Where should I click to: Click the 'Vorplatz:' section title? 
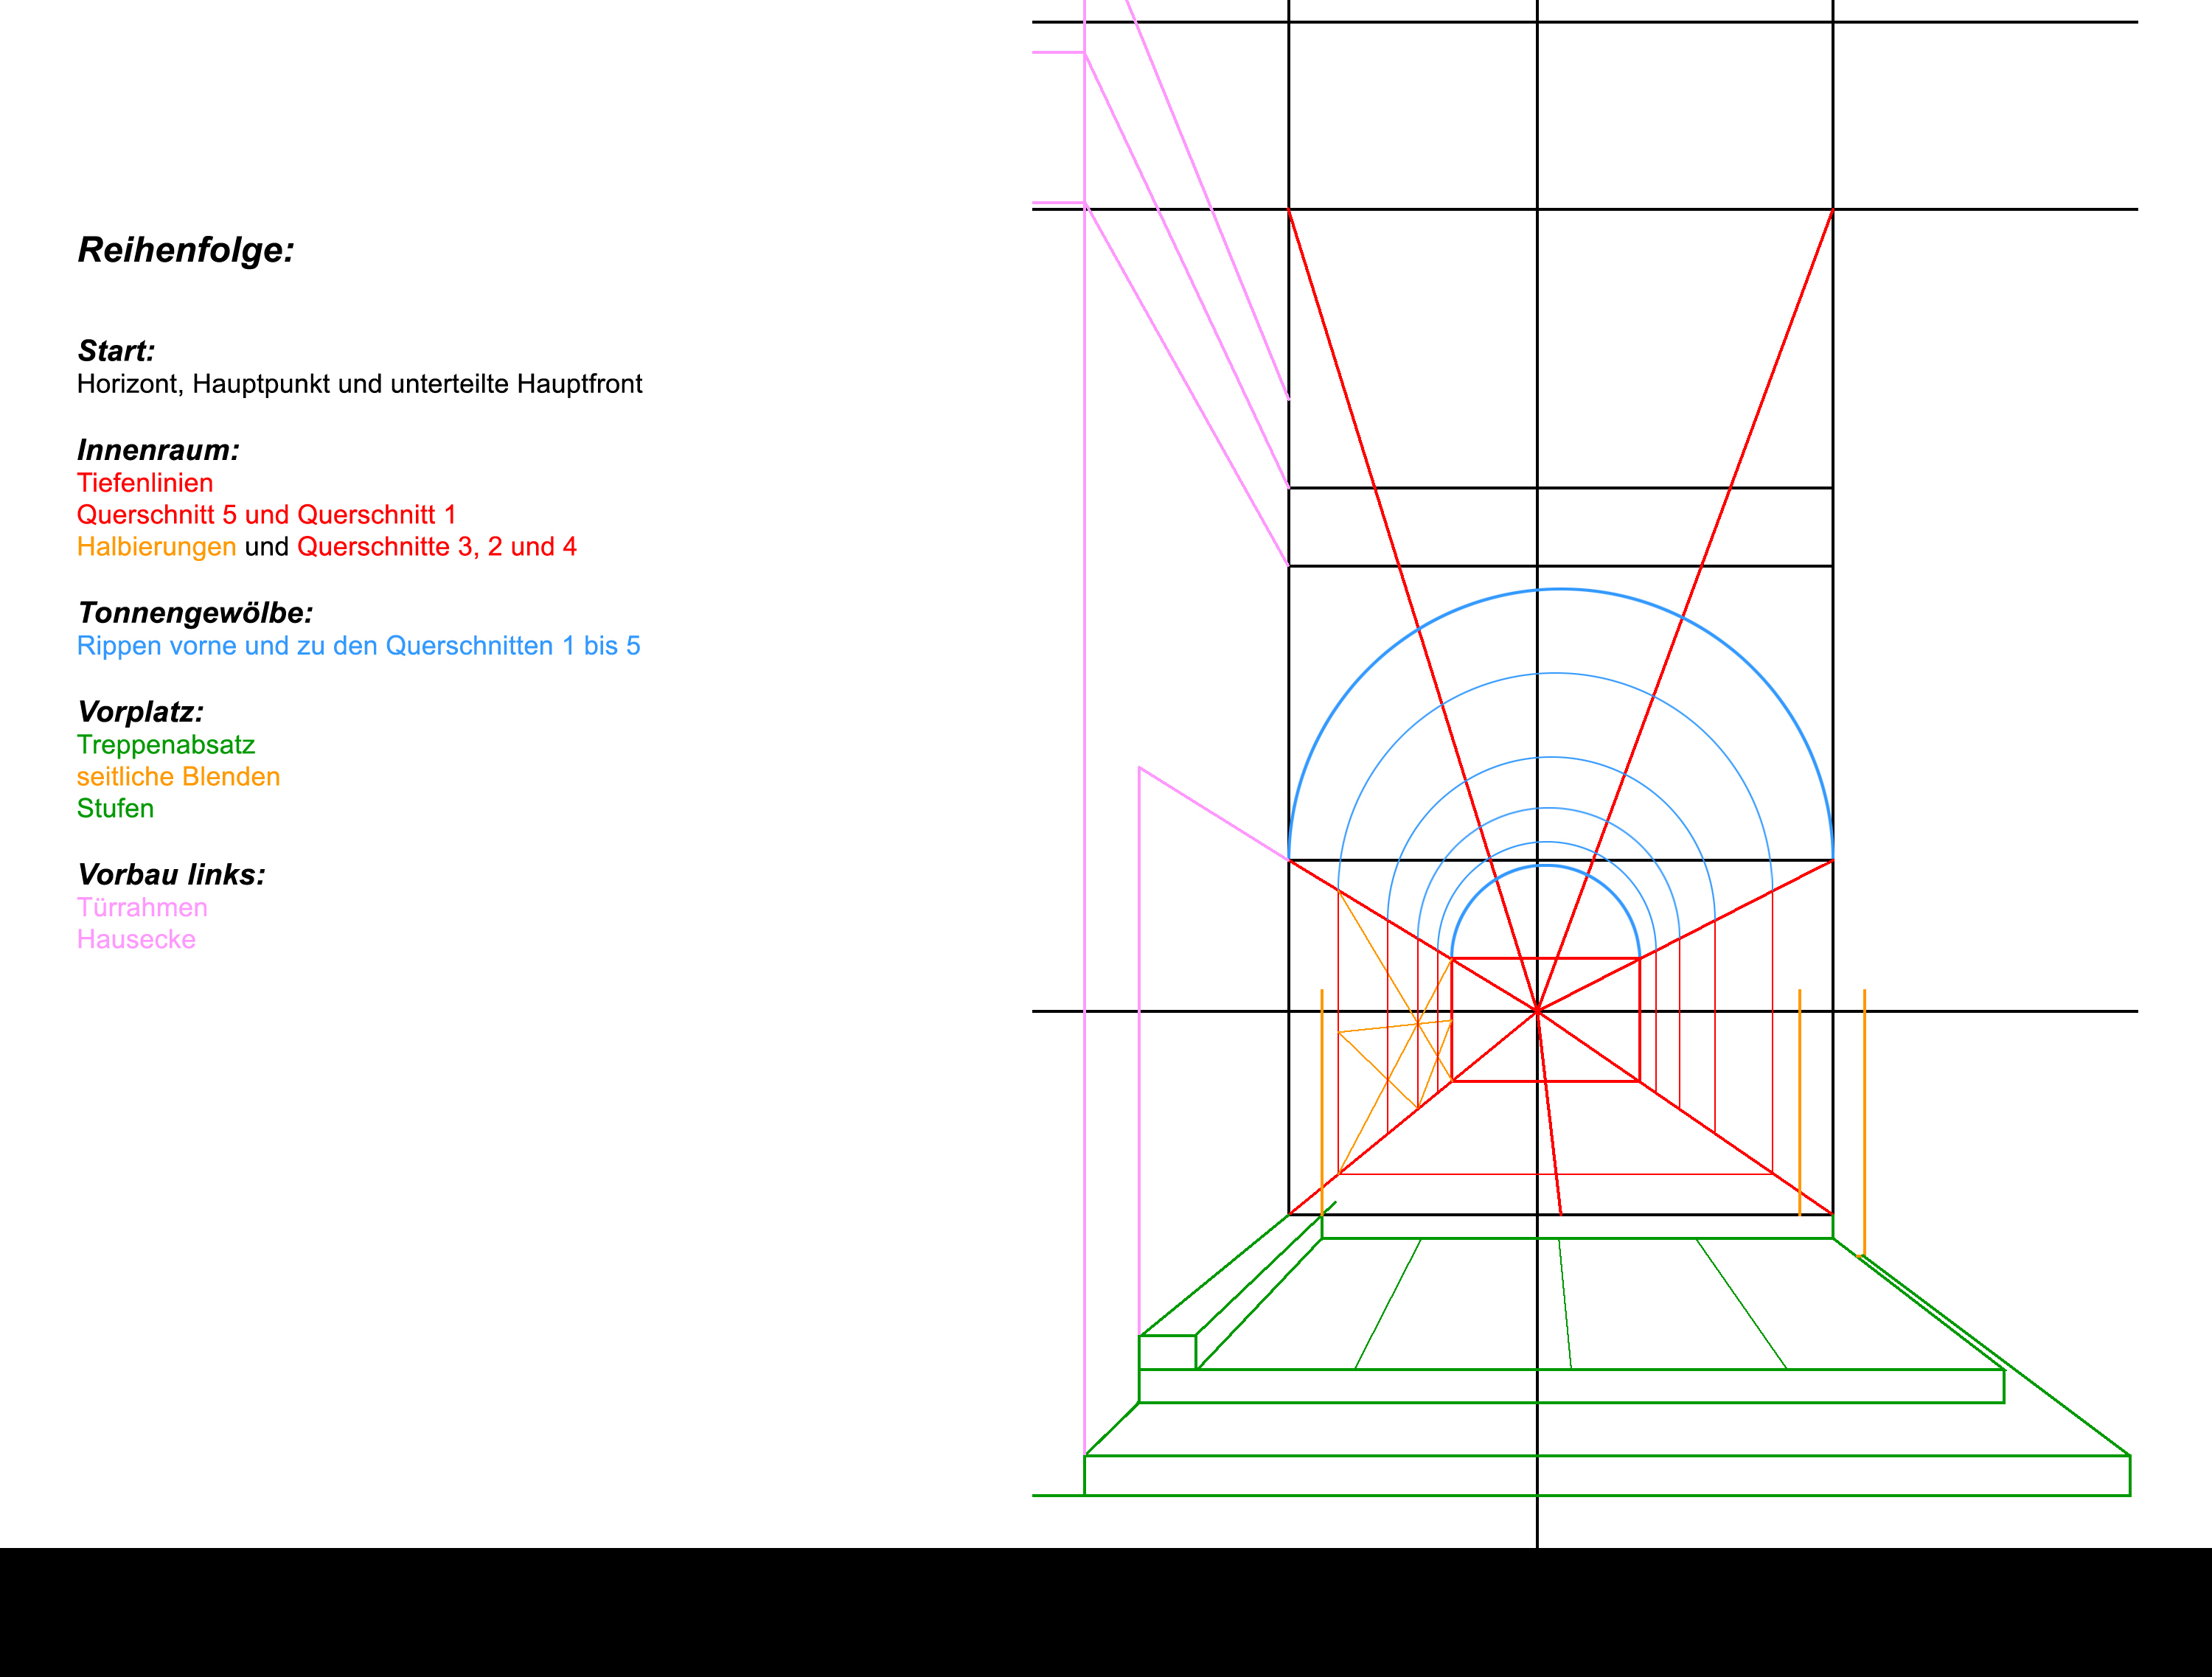[140, 712]
